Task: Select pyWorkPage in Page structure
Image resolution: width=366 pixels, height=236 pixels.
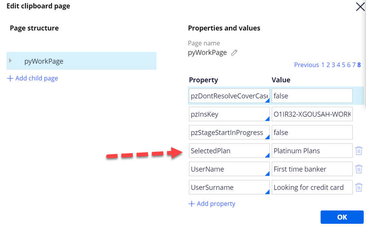Action: coord(81,61)
